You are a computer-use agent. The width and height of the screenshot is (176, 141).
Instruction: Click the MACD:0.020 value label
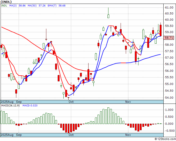click(30, 106)
